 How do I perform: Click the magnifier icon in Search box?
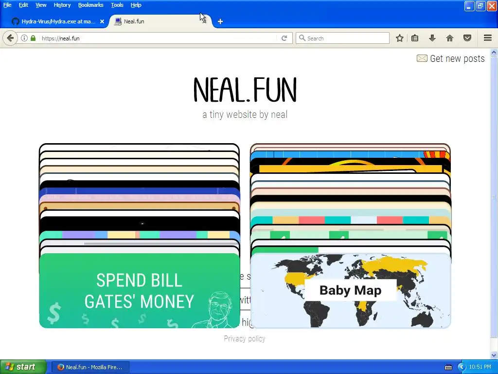[302, 38]
